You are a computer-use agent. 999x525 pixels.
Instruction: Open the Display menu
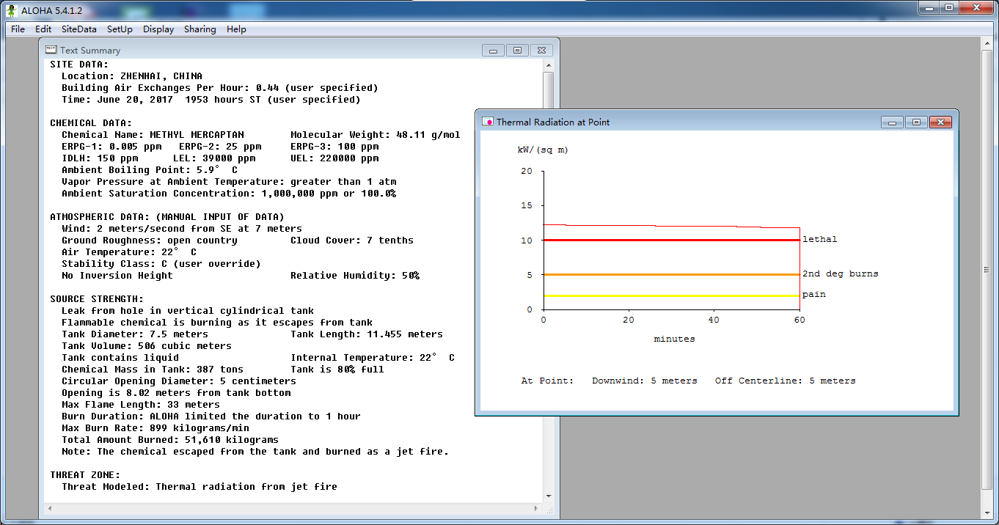tap(158, 29)
